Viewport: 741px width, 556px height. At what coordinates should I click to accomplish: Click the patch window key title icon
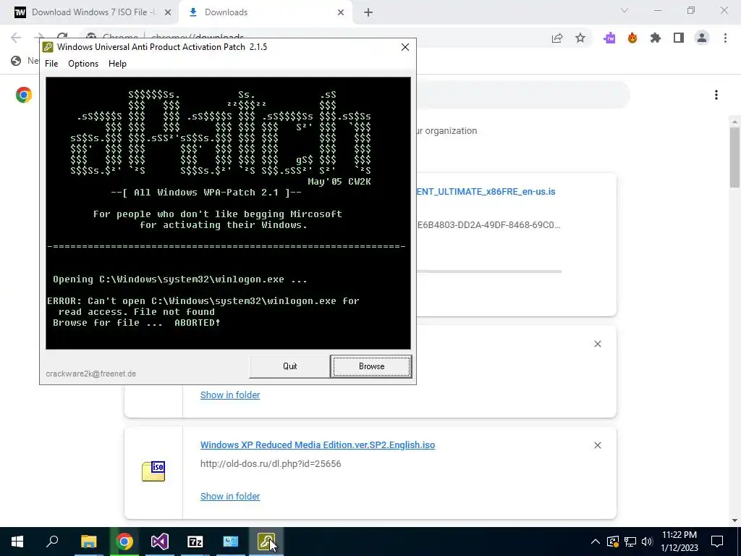48,47
